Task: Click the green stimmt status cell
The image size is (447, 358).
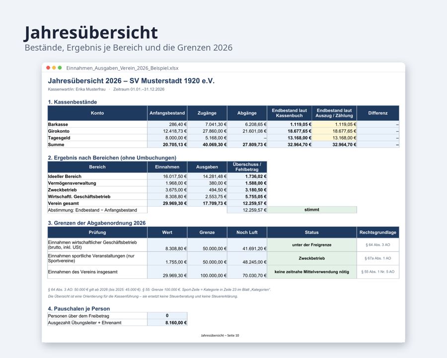Action: coord(312,210)
